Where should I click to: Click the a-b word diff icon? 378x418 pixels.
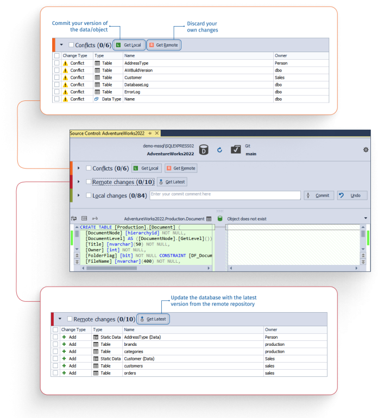94,218
